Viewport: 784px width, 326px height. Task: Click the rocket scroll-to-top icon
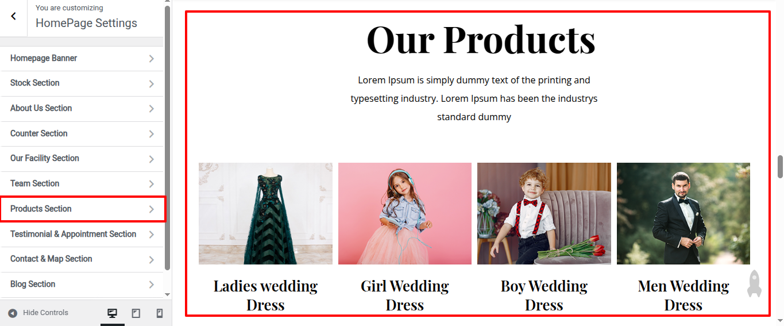[x=754, y=283]
